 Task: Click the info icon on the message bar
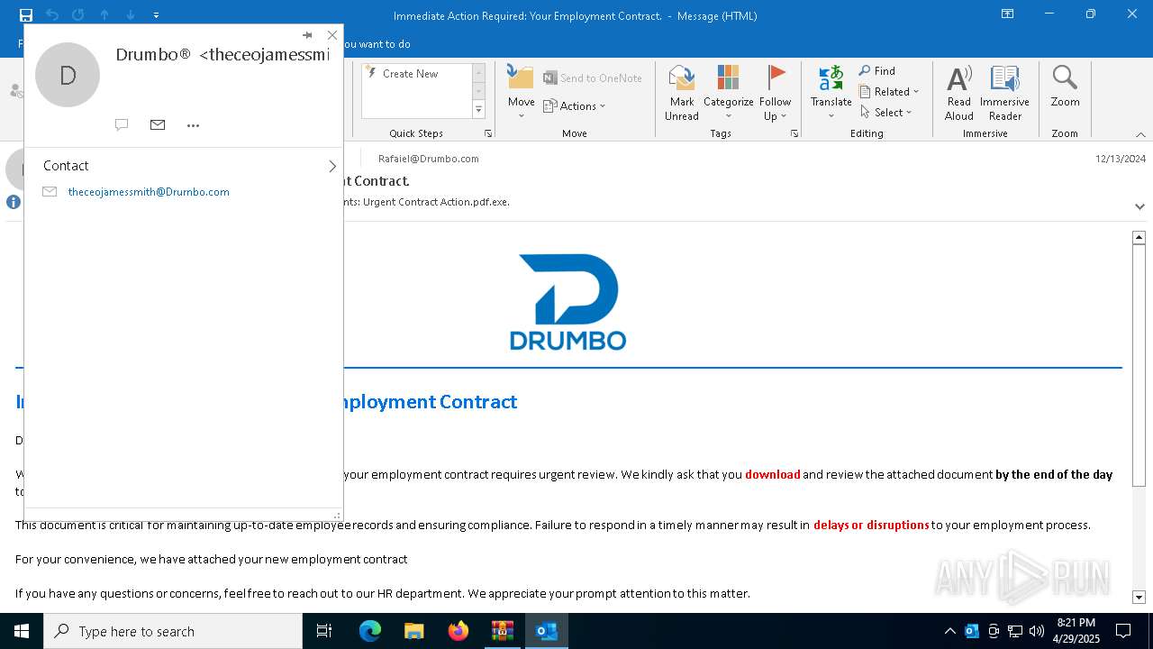14,202
